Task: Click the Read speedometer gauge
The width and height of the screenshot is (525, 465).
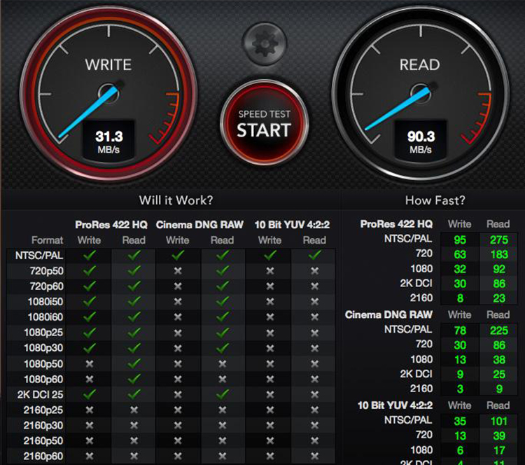Action: (421, 91)
